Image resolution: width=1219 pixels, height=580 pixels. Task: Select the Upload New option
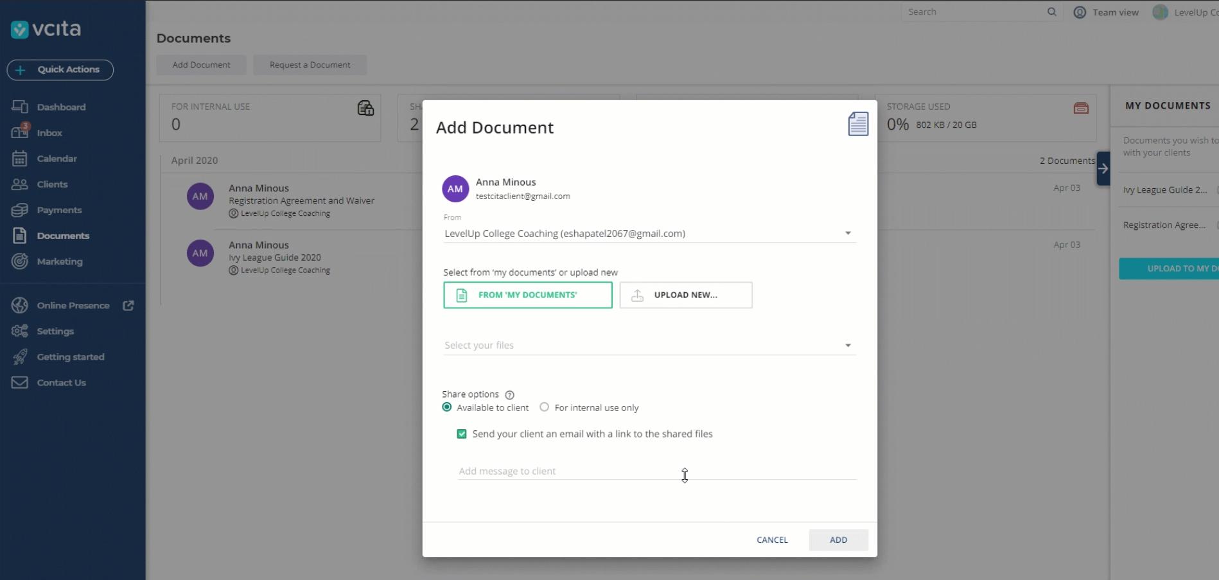point(685,295)
